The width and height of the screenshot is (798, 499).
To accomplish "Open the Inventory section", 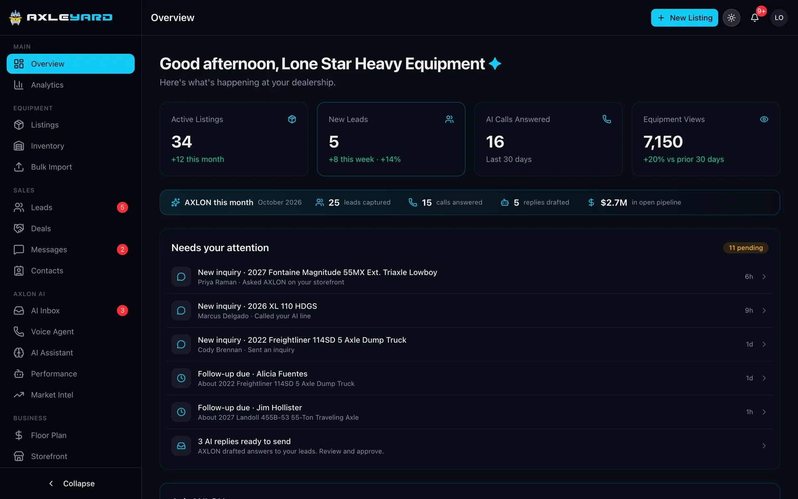I will tap(71, 146).
